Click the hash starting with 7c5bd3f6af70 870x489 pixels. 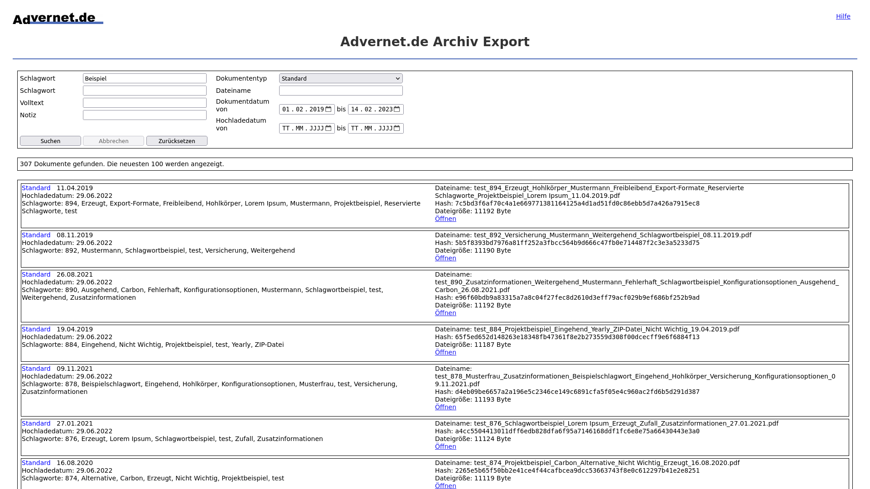click(x=577, y=203)
